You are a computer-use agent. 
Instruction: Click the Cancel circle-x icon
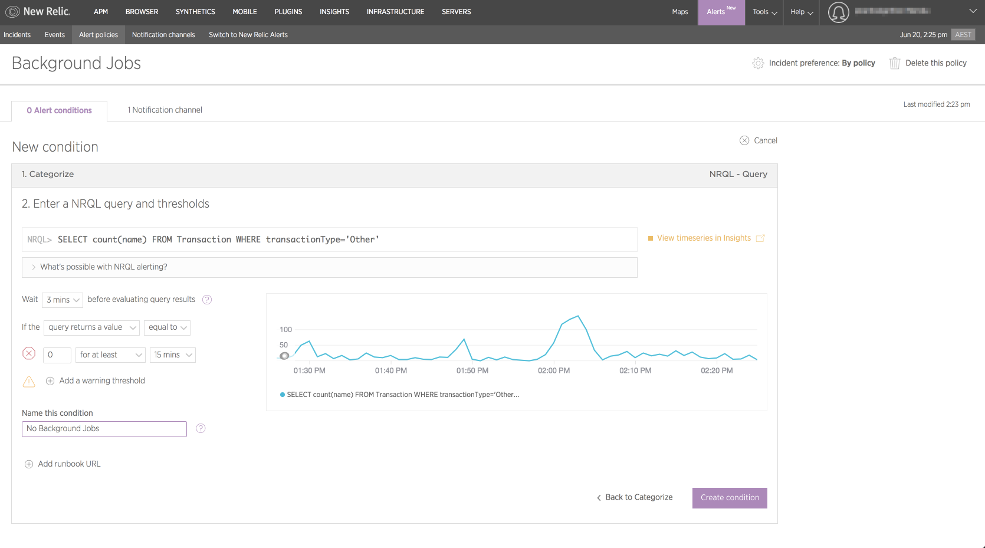[x=744, y=140]
